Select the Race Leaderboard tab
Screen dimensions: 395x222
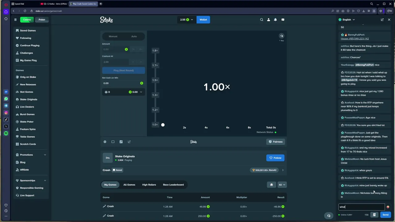173,185
